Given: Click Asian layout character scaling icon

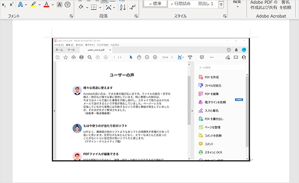Looking at the screenshot, I should tap(109, 7).
